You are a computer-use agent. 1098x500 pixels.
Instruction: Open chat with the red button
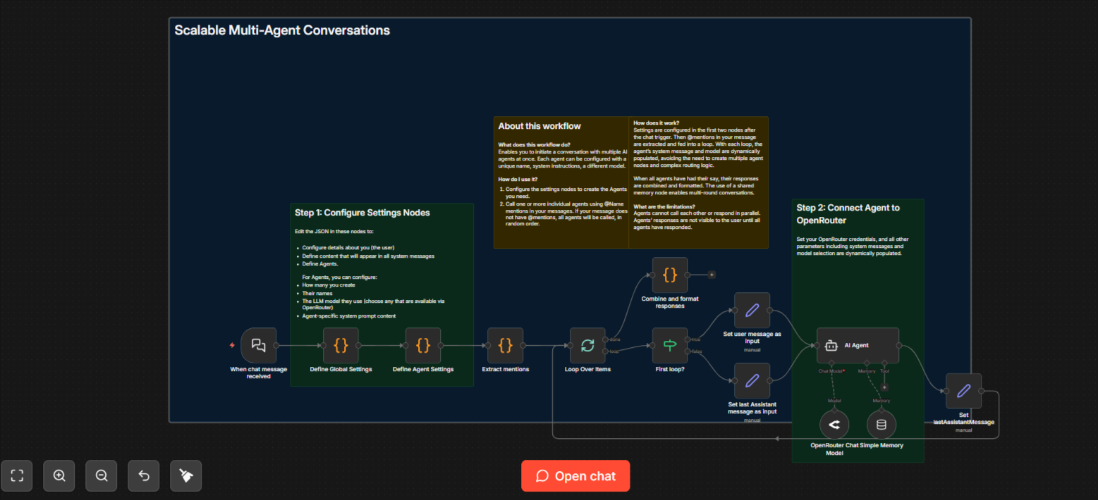pyautogui.click(x=575, y=476)
